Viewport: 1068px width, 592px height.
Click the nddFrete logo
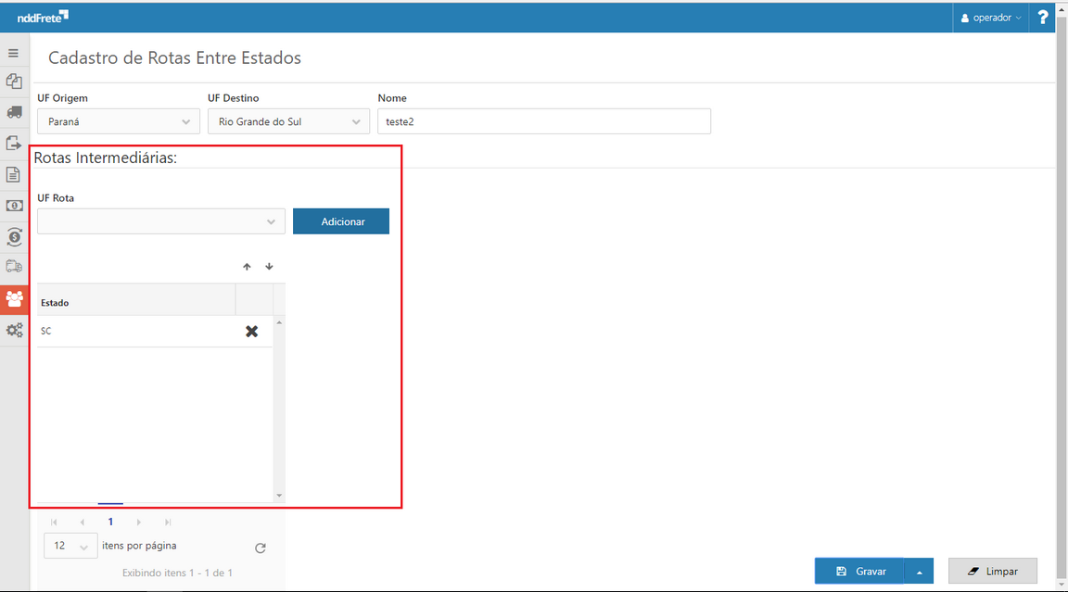pos(43,17)
